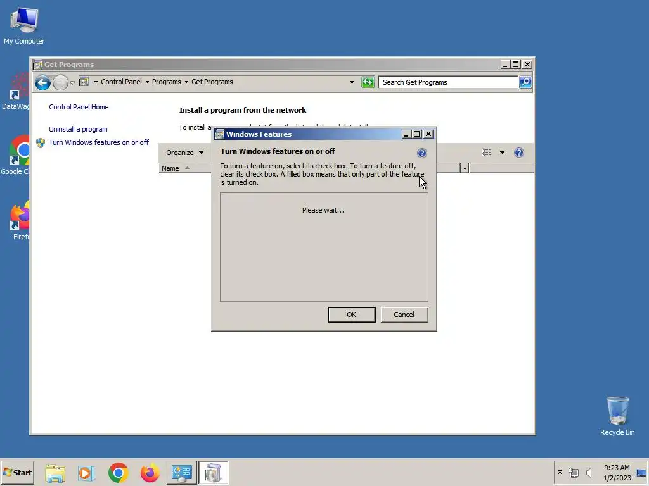
Task: Click the forward navigation arrow
Action: (x=60, y=83)
